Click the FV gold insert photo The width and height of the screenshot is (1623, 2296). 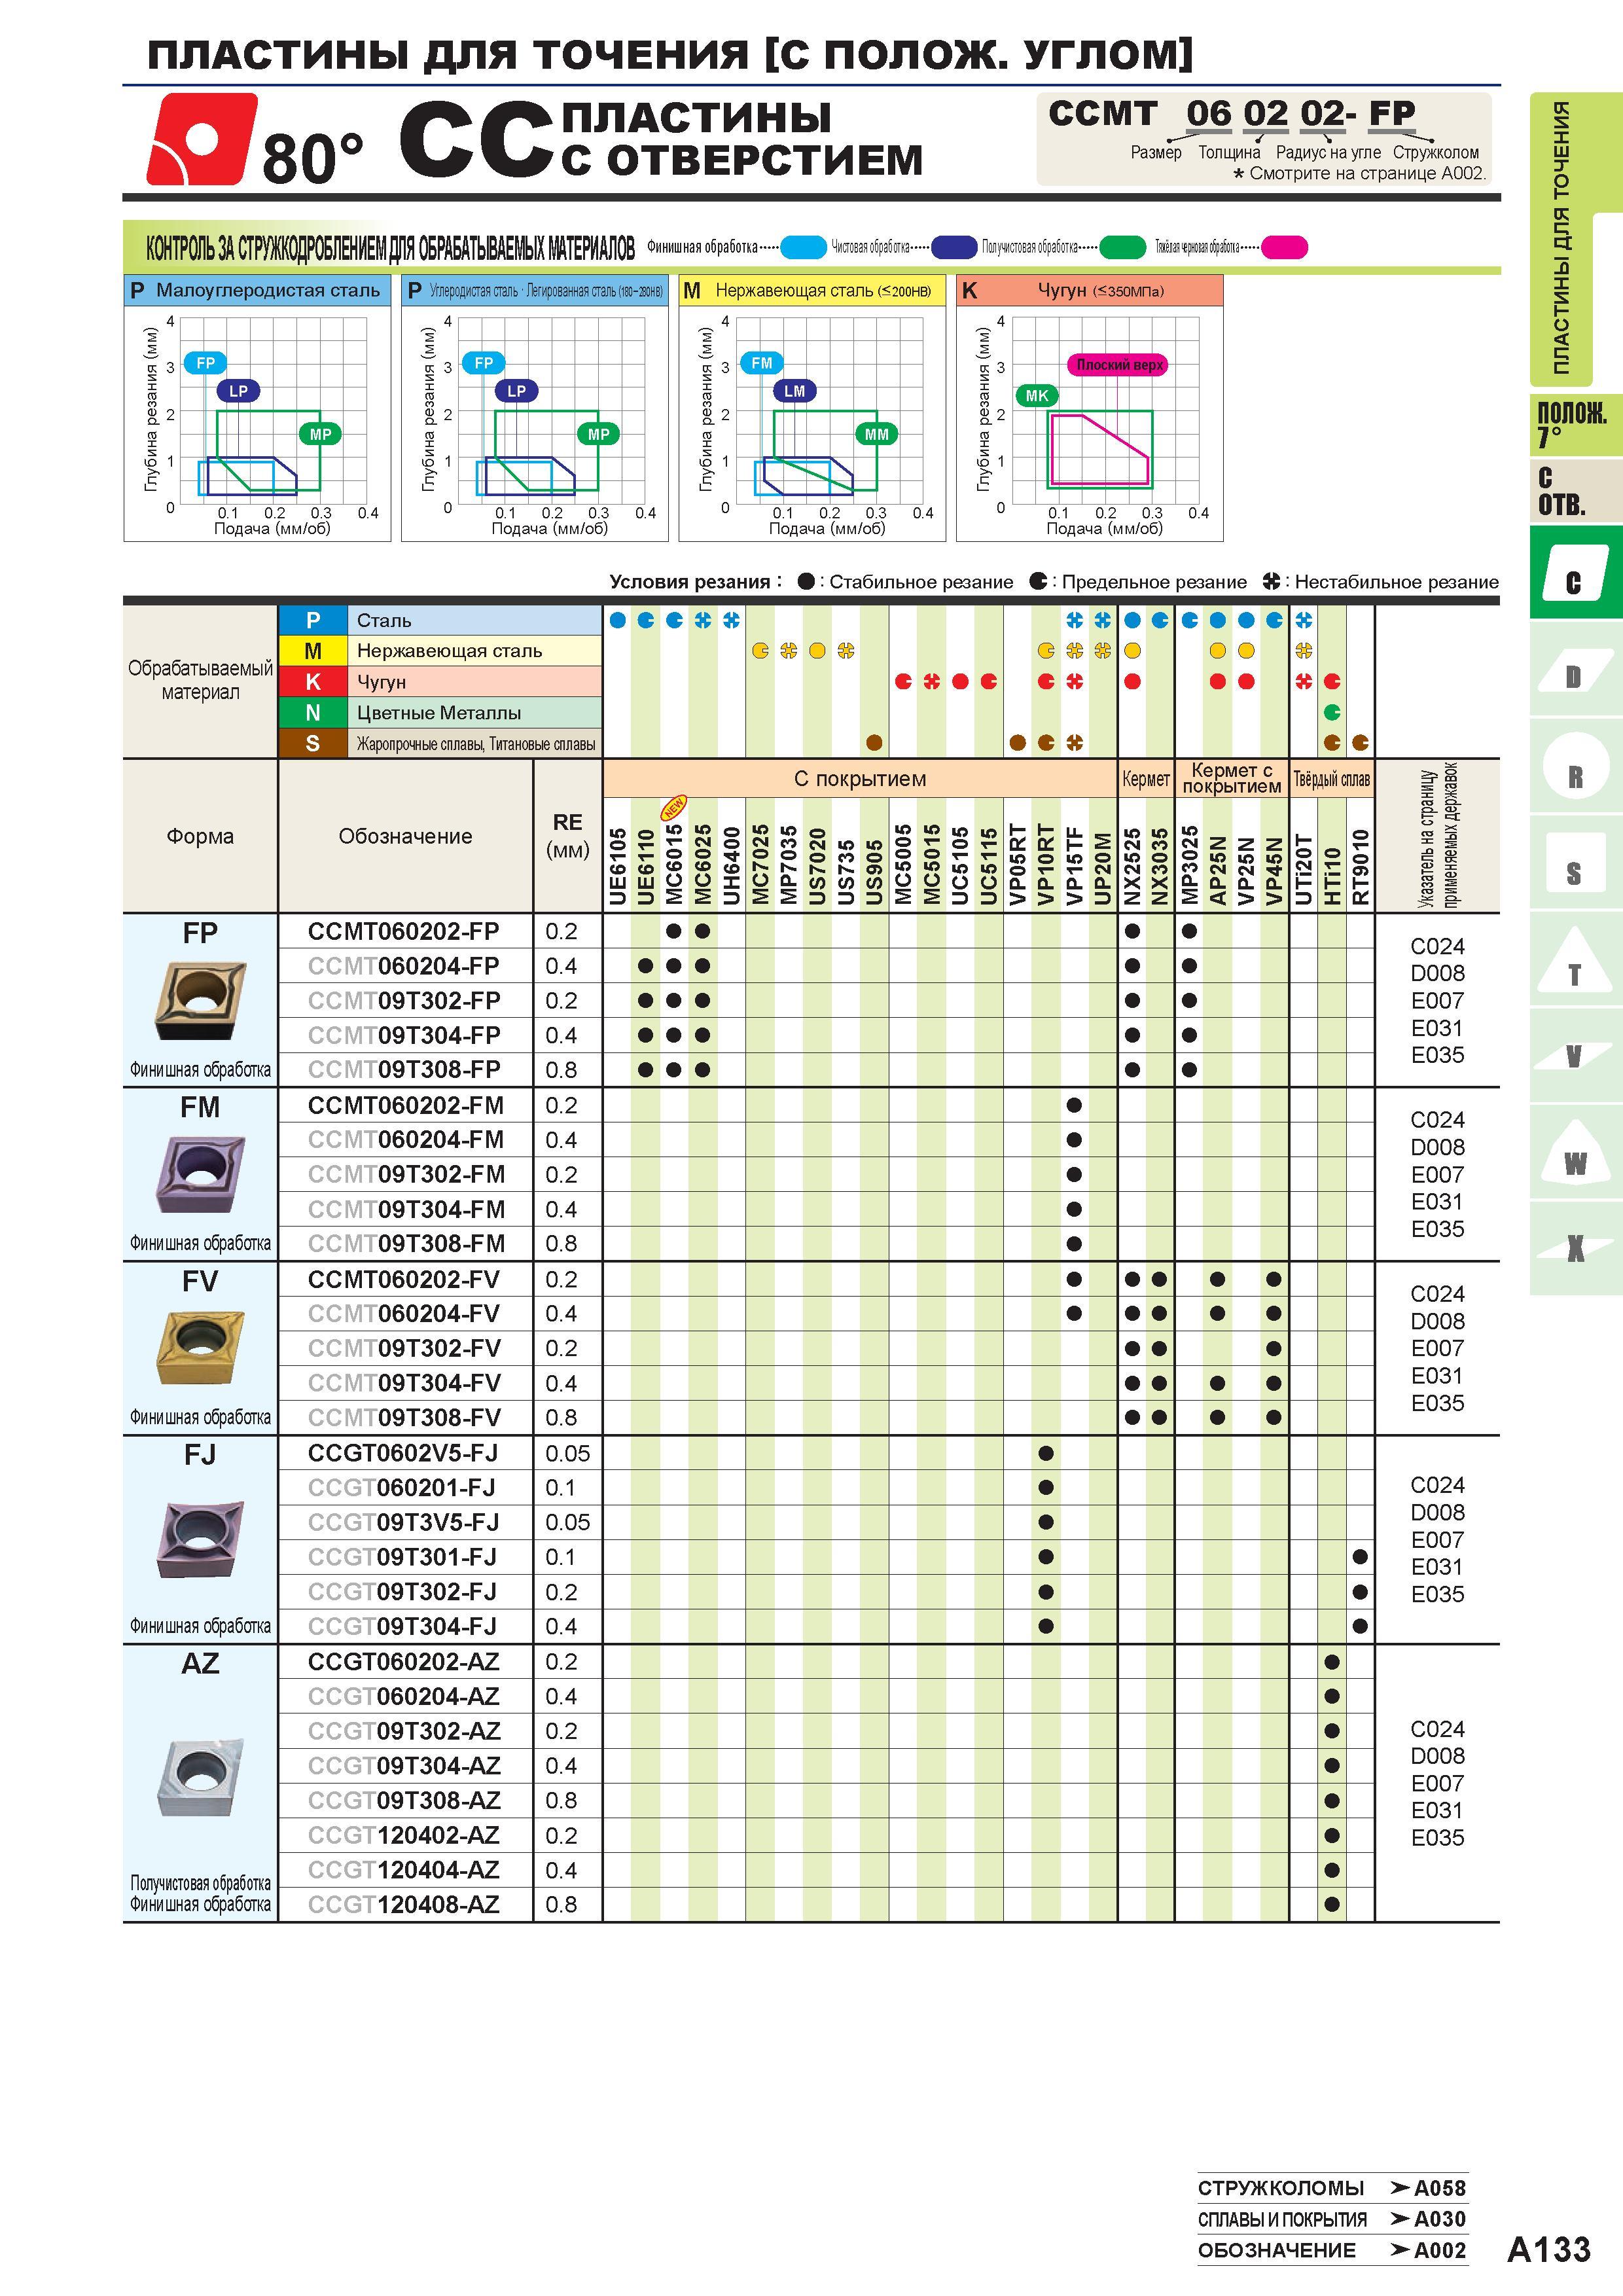(200, 1347)
